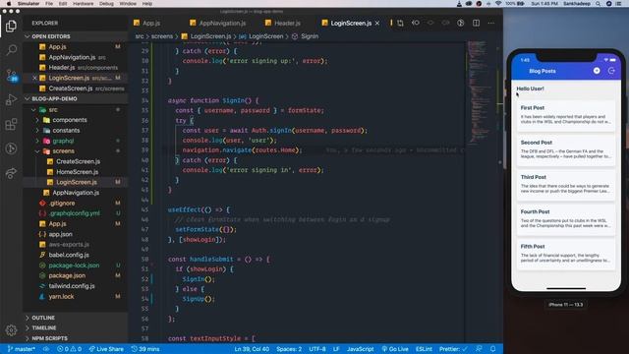Click the code minimap in editor

pos(480,92)
